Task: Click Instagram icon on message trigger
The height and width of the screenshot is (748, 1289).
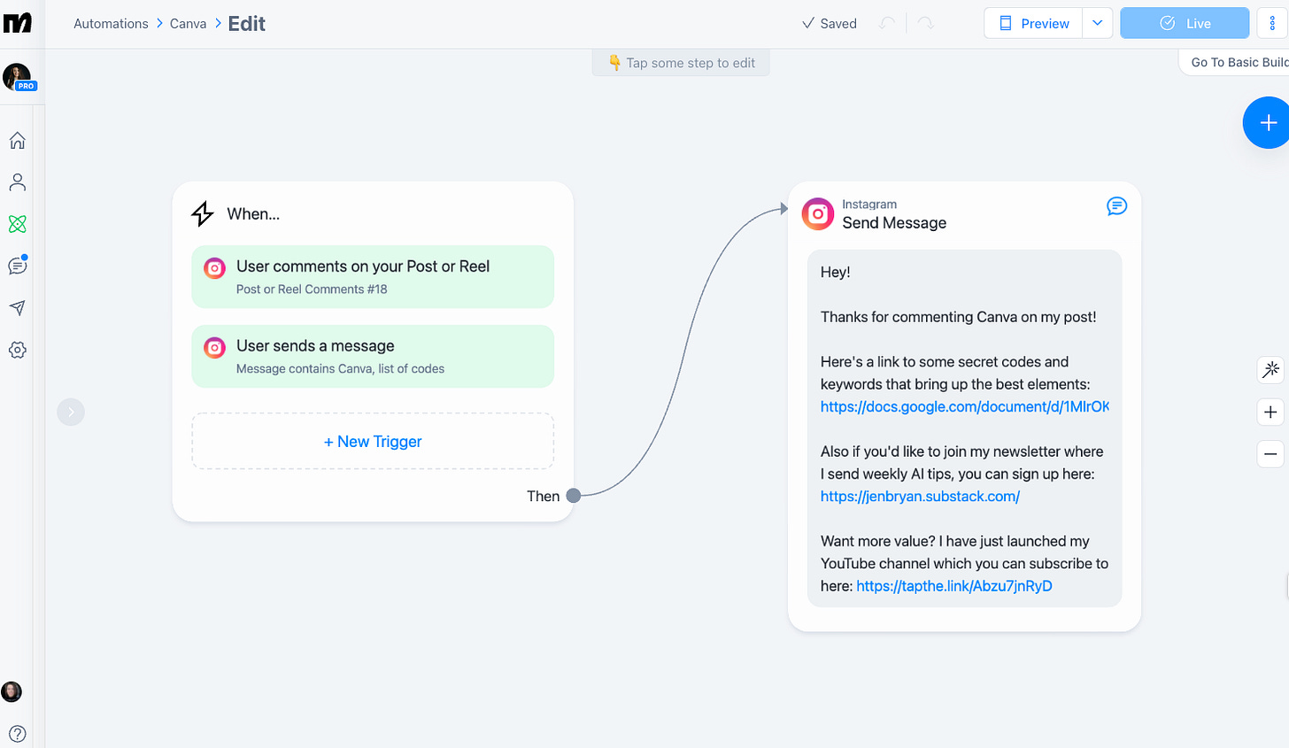Action: (215, 348)
